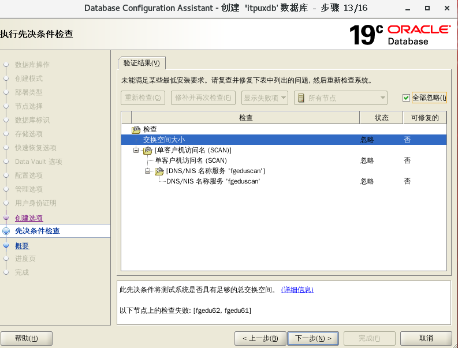458x348 pixels.
Task: Select 先决条件检查 step in the sidebar
Action: click(38, 231)
